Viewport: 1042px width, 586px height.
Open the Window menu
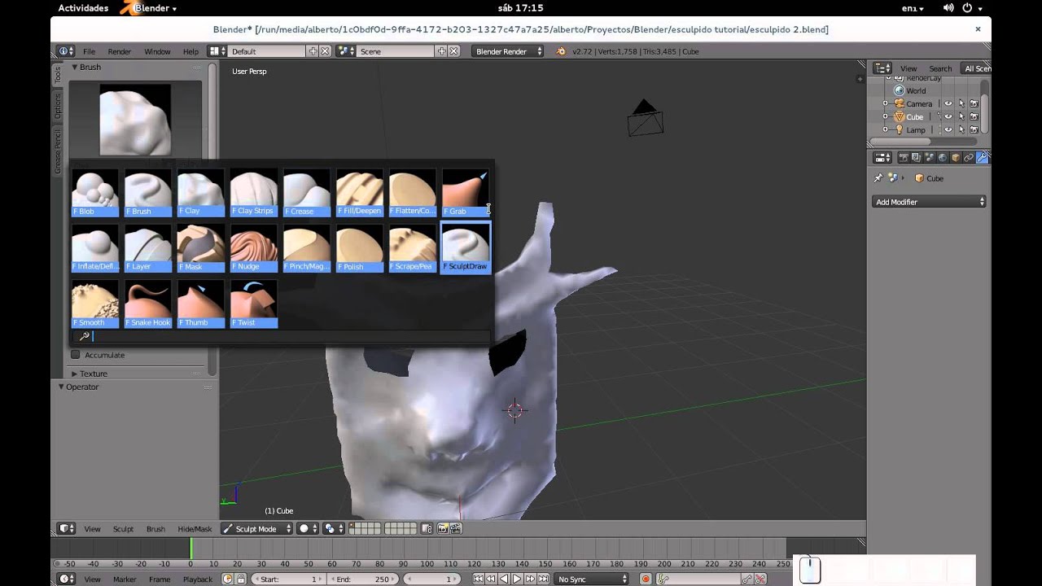pyautogui.click(x=157, y=51)
